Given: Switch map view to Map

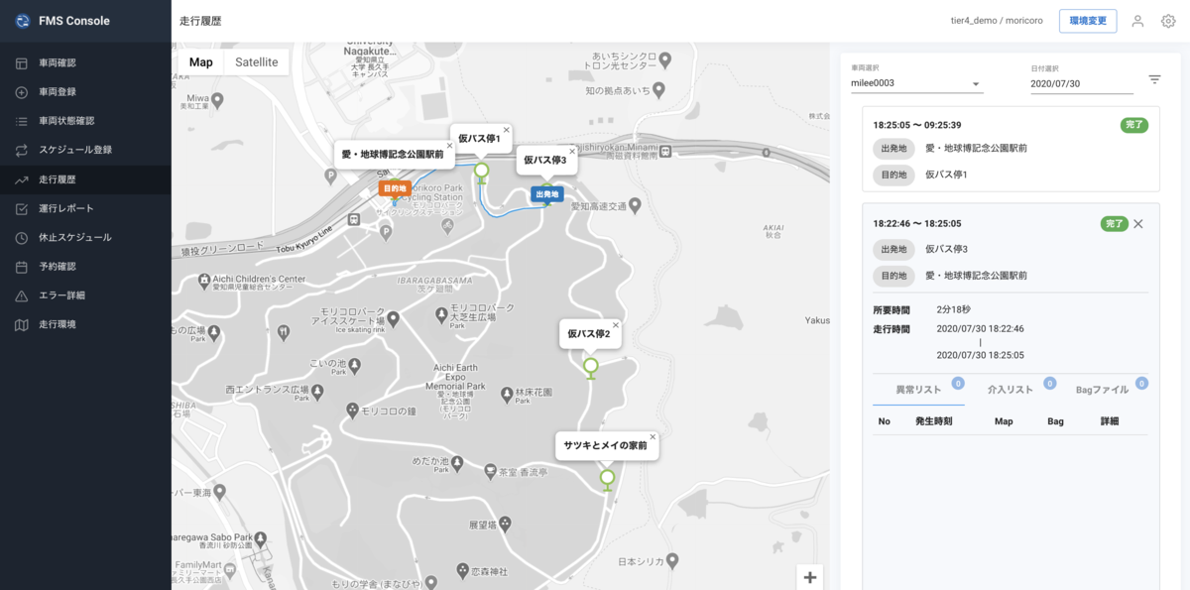Looking at the screenshot, I should point(201,61).
